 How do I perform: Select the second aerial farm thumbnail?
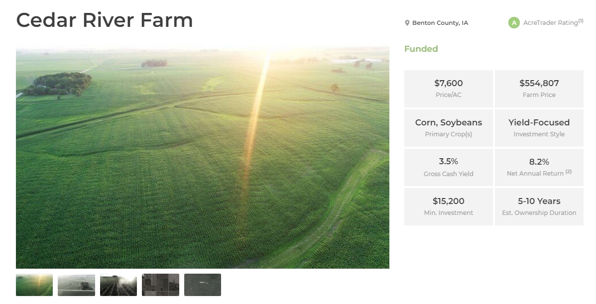tap(76, 285)
